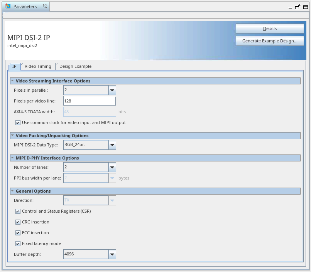
Task: Toggle Control and Status Registers (CSR) checkbox
Action: (18, 211)
